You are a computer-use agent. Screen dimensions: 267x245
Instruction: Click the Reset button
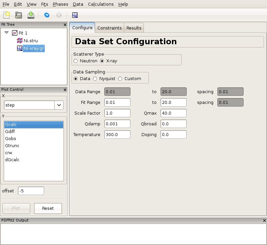coord(48,208)
